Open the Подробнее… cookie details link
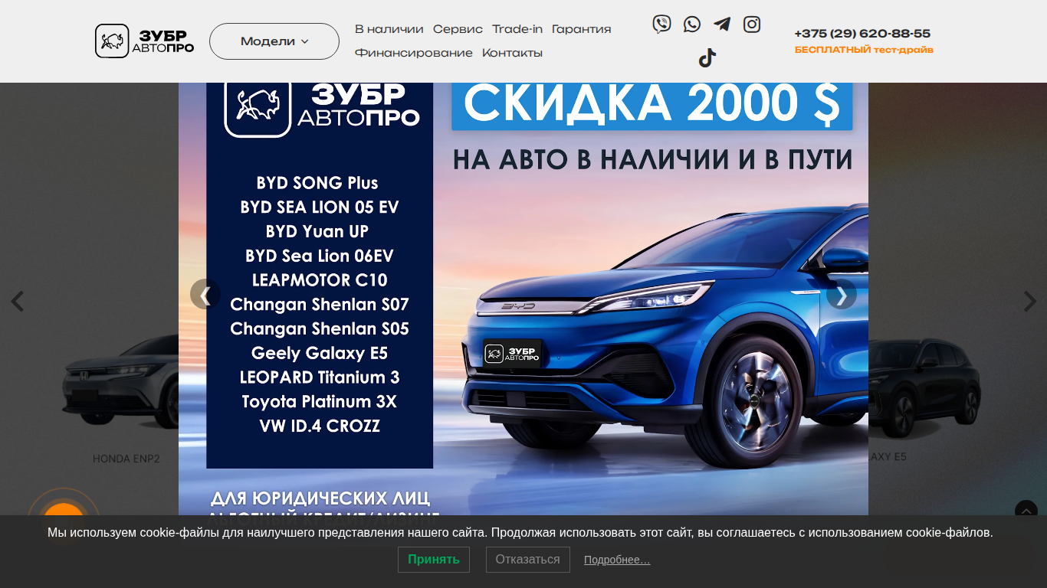Viewport: 1047px width, 588px height. click(x=617, y=560)
